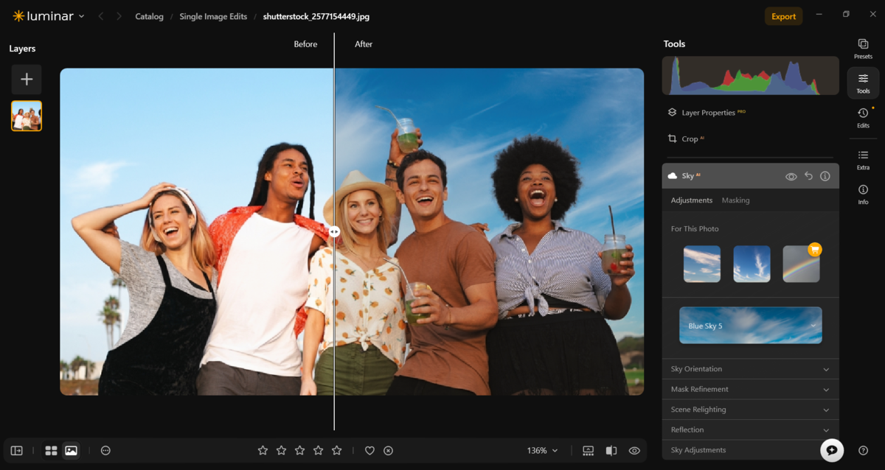Viewport: 885px width, 470px height.
Task: Toggle before/after compare view
Action: pos(611,450)
